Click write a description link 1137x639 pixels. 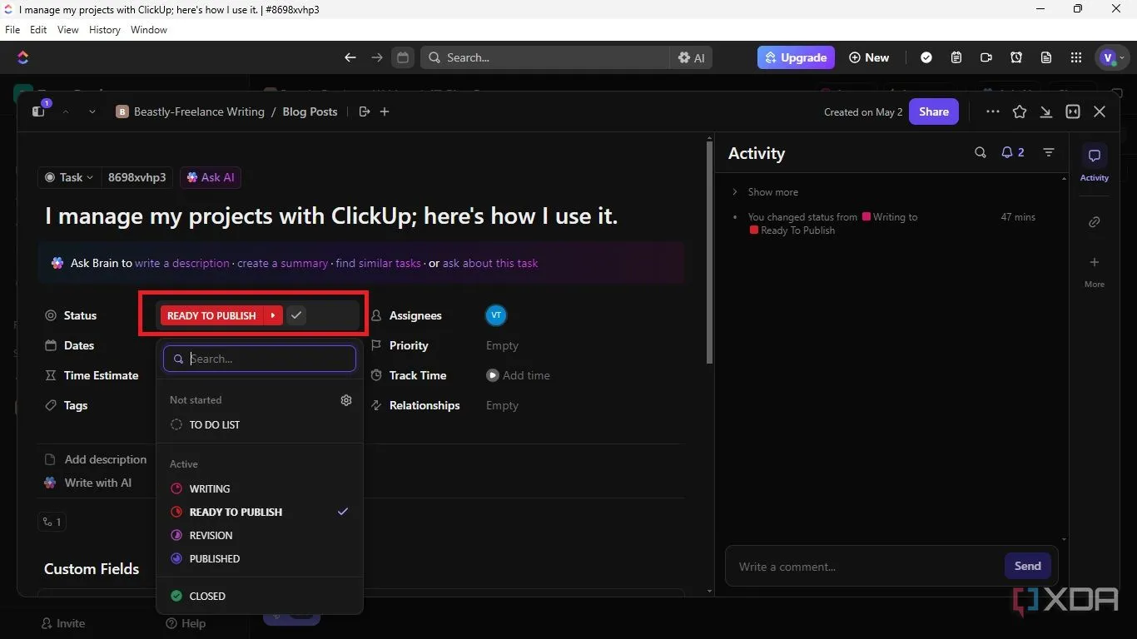(182, 263)
